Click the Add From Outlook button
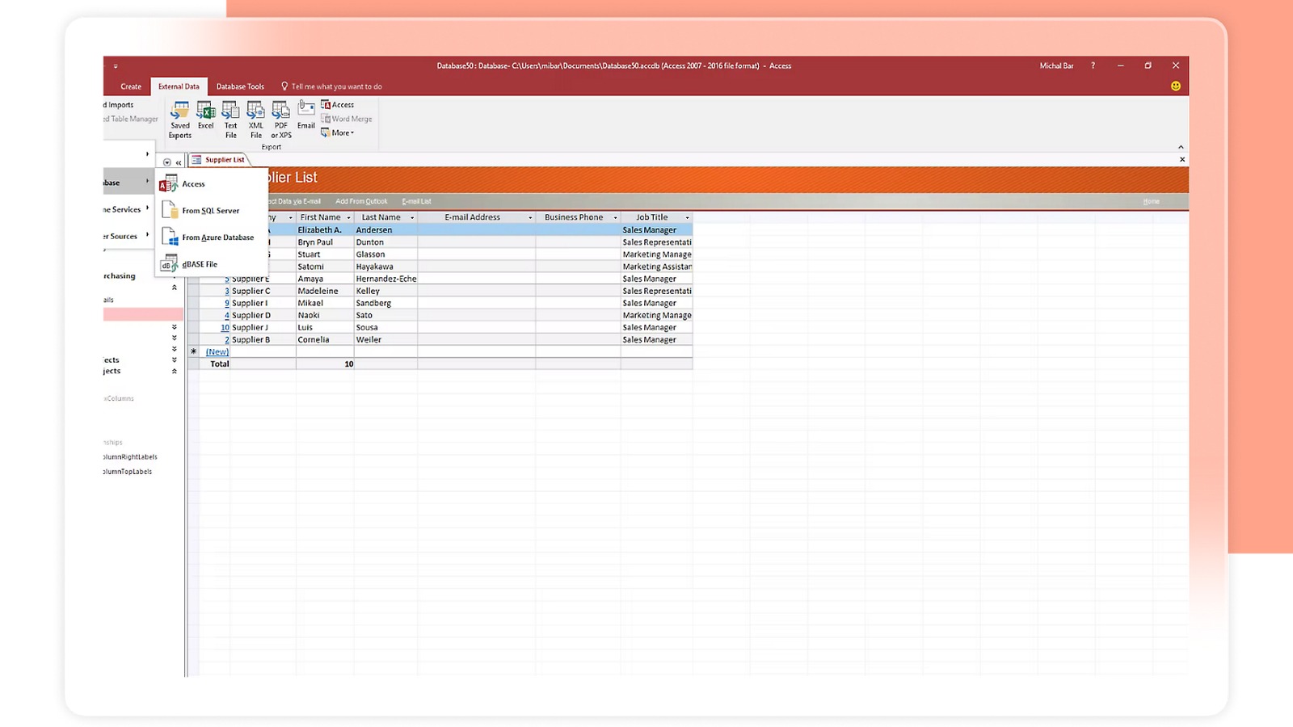Screen dimensions: 1293x727 (x=361, y=201)
